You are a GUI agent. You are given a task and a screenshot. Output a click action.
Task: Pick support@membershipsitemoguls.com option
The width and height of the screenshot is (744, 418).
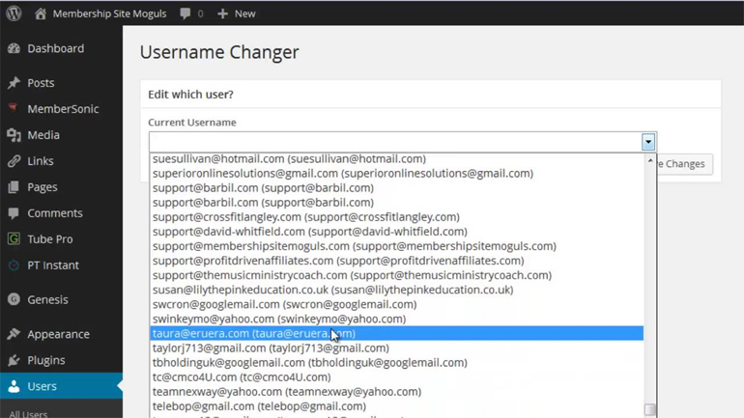[354, 246]
